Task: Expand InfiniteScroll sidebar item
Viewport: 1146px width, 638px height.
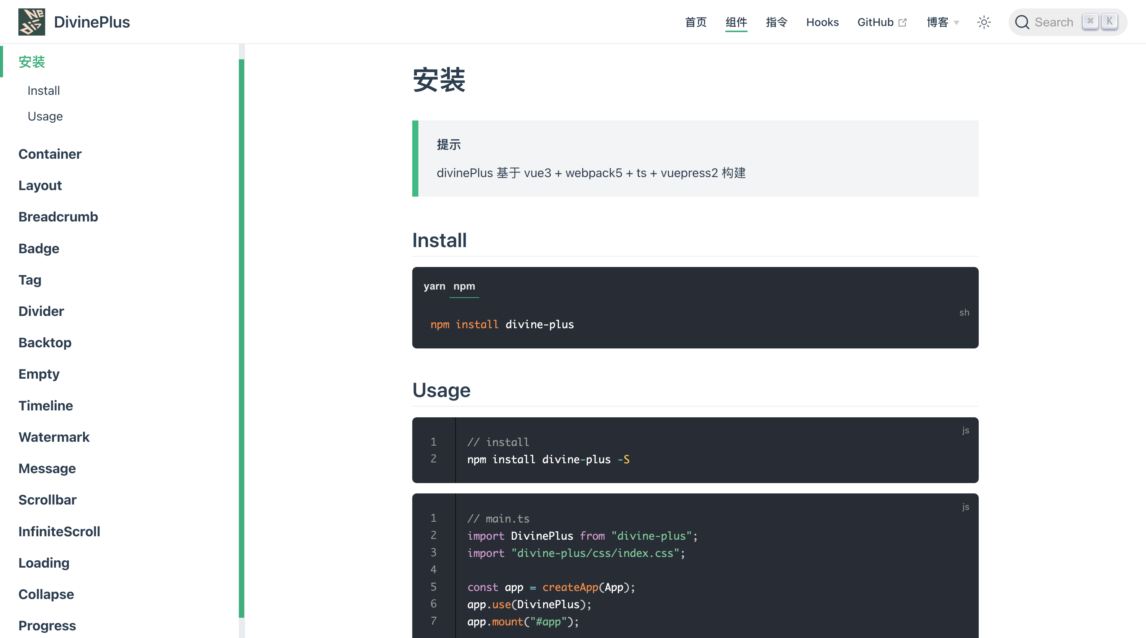Action: [x=59, y=531]
